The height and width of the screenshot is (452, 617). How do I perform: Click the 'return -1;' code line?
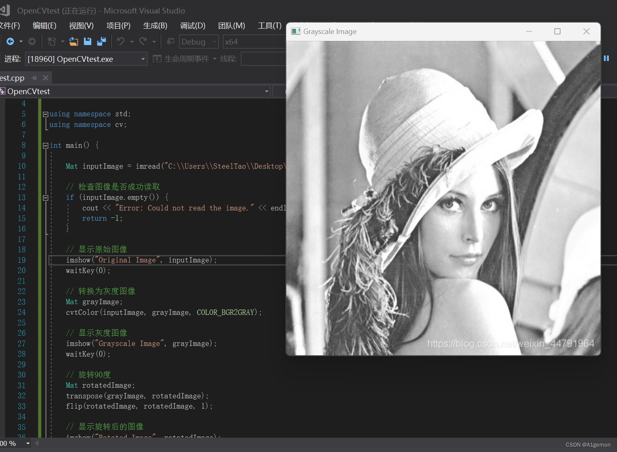tap(102, 218)
